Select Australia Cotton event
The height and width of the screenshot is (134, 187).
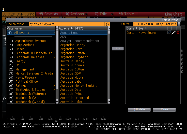coord(72,69)
